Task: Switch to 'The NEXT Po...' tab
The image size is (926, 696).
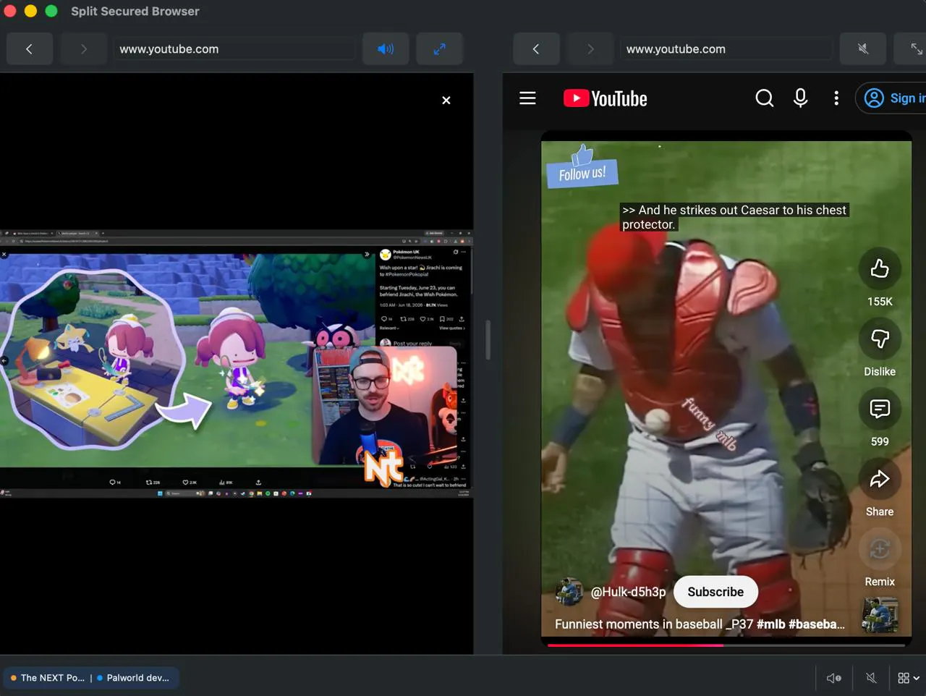Action: coord(48,678)
